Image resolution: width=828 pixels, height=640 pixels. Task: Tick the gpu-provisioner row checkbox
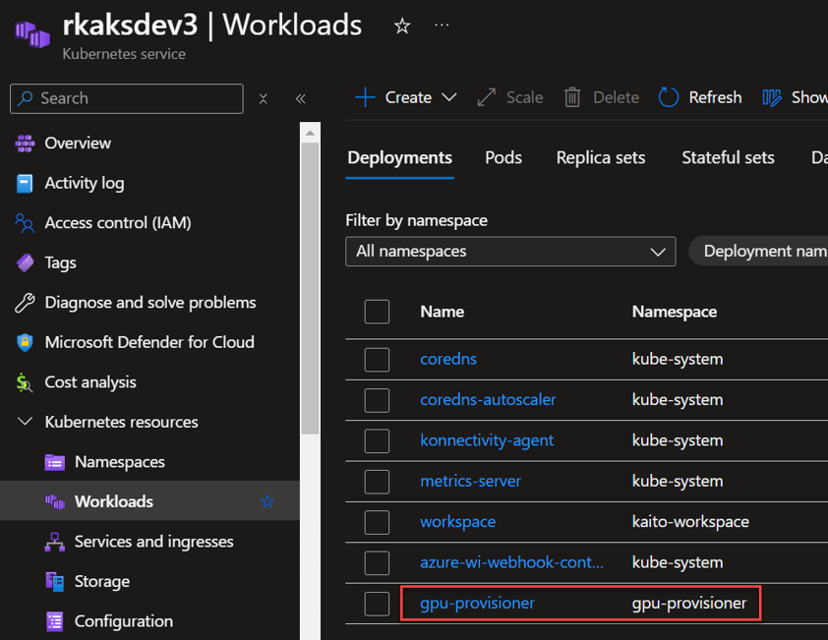pos(377,604)
